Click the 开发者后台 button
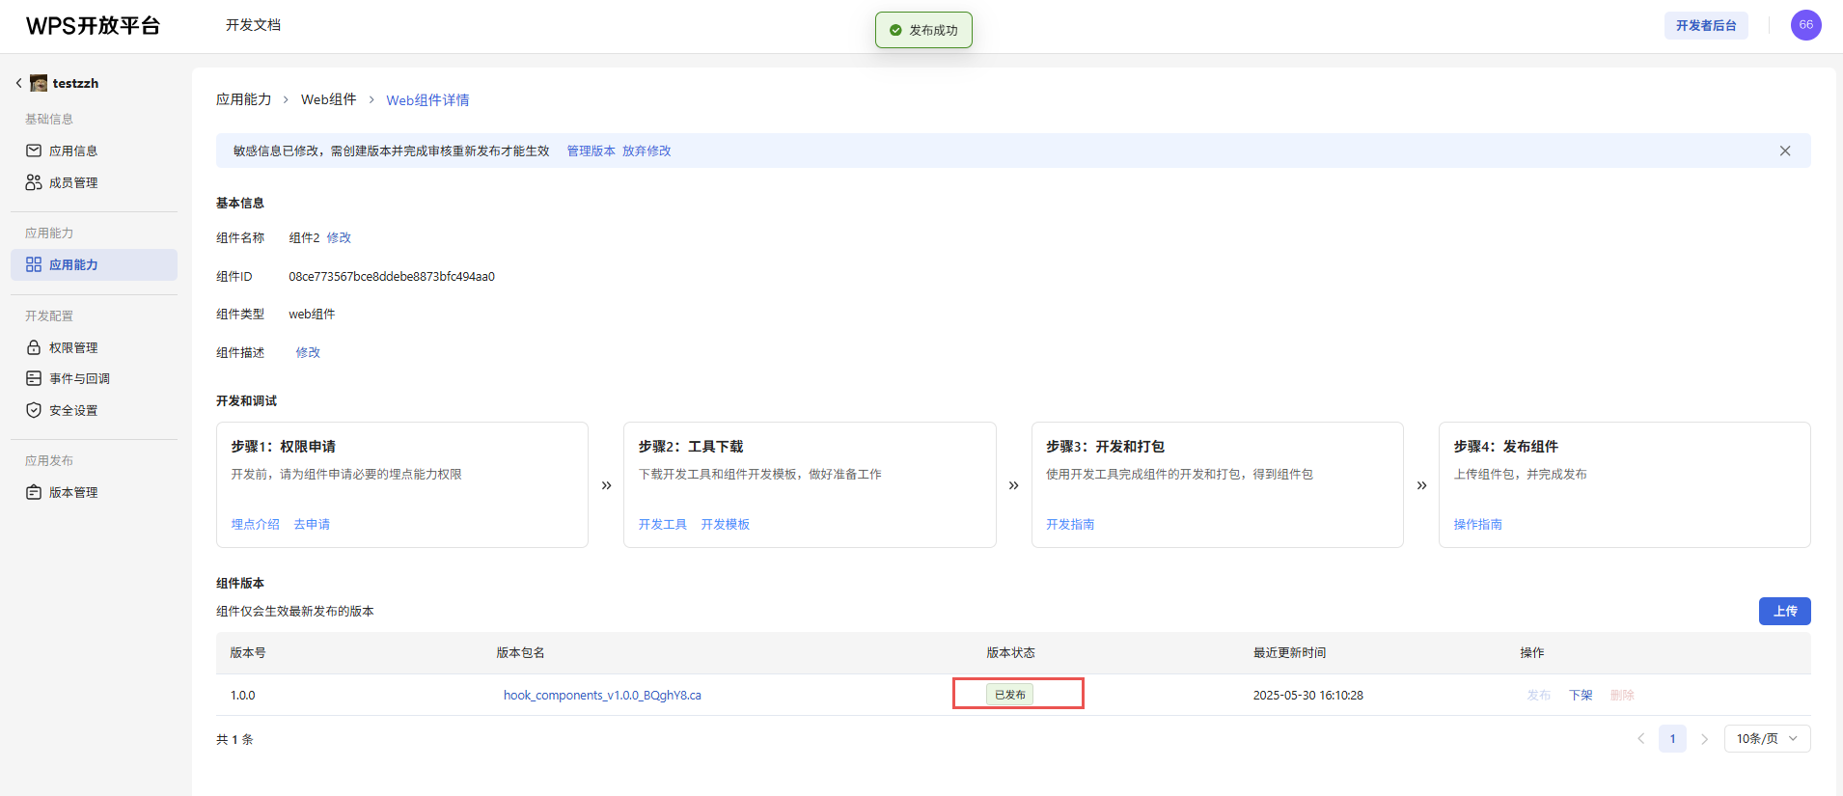This screenshot has height=796, width=1843. tap(1706, 26)
